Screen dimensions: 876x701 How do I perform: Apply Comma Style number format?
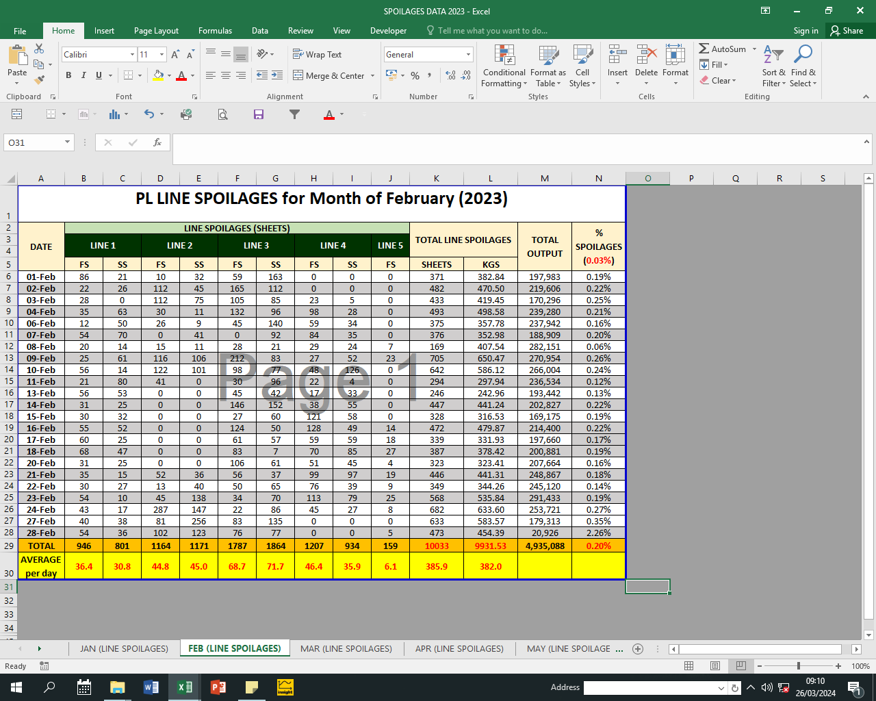[430, 75]
